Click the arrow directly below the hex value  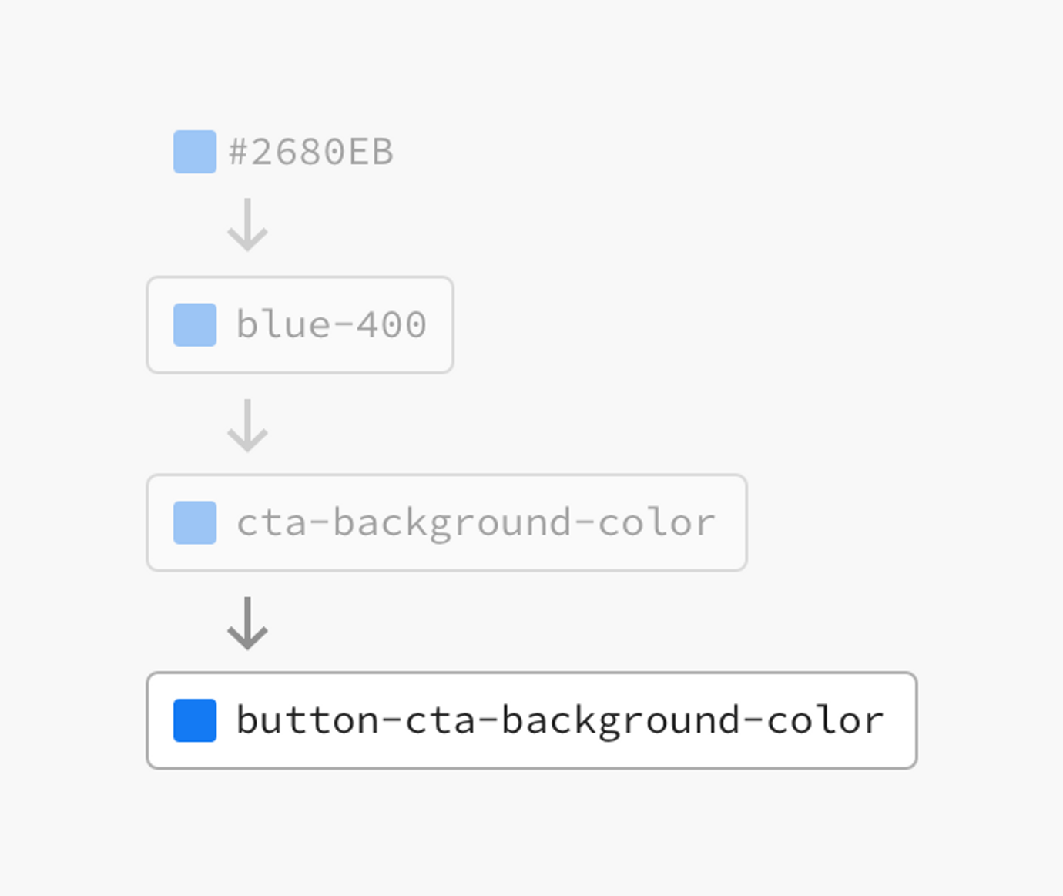click(247, 224)
